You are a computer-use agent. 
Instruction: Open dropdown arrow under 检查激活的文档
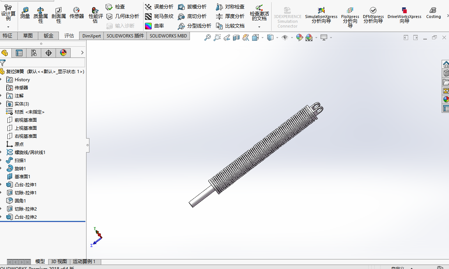tap(259, 27)
